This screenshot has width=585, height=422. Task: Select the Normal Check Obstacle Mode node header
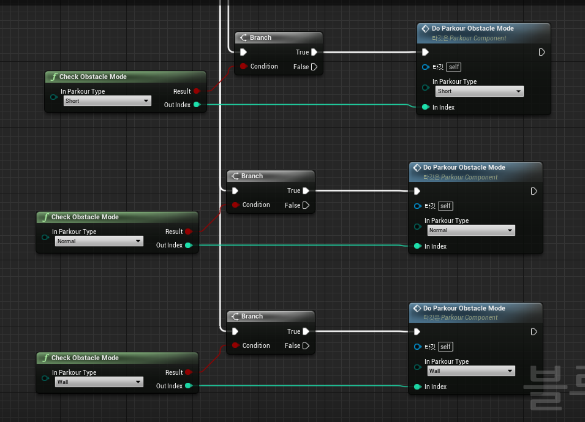point(117,217)
